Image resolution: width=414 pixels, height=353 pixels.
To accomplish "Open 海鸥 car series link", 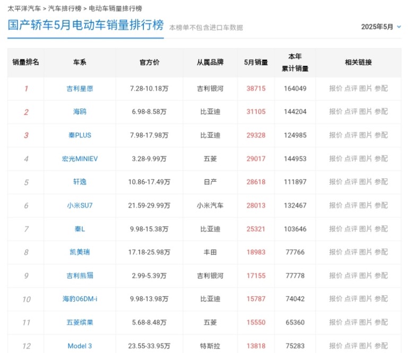I will pos(80,111).
